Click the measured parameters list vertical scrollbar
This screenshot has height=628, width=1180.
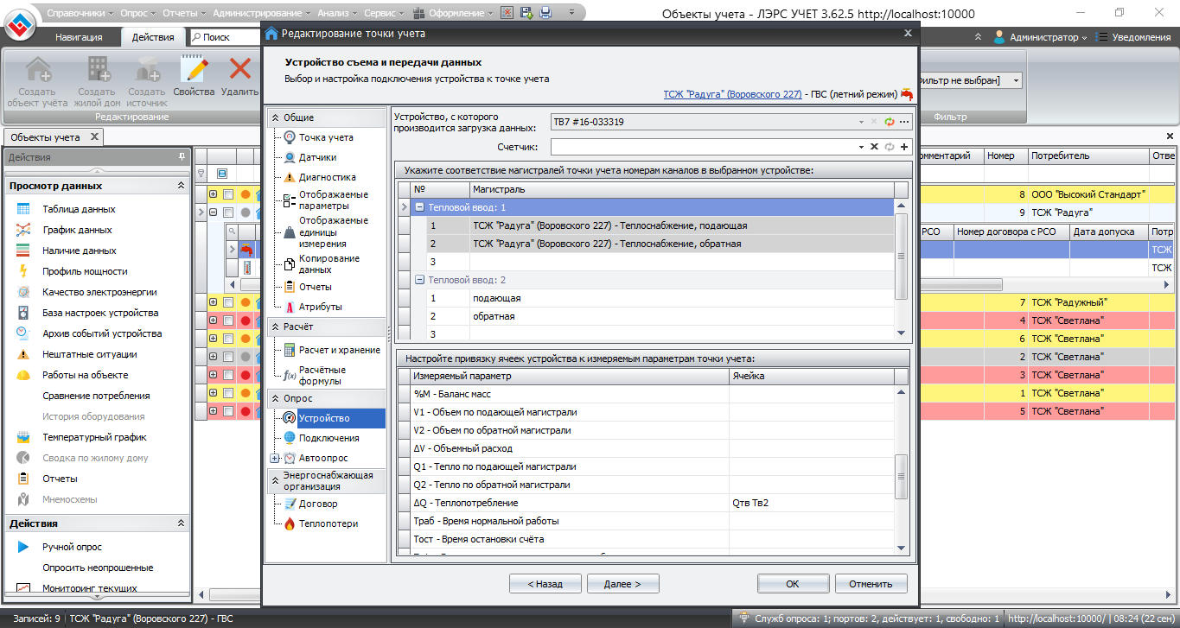point(902,475)
